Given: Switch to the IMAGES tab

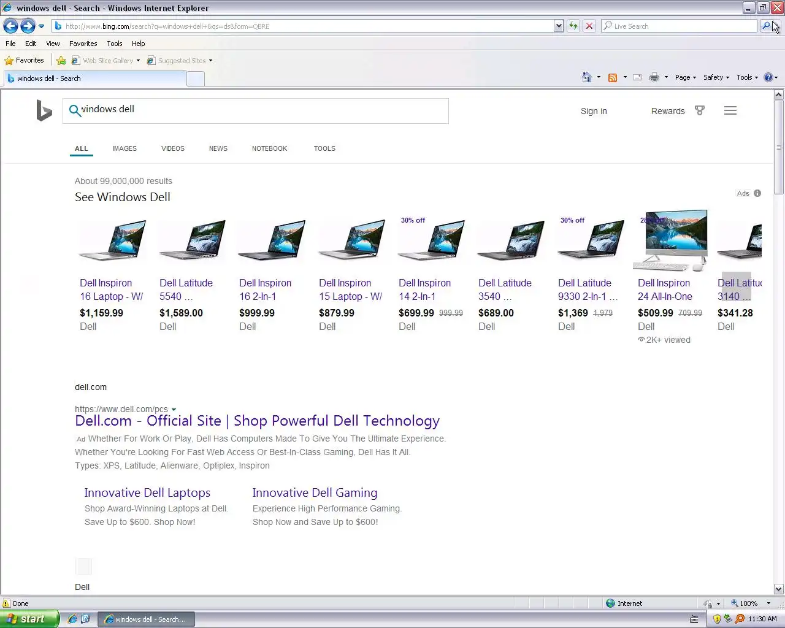Looking at the screenshot, I should [x=124, y=148].
